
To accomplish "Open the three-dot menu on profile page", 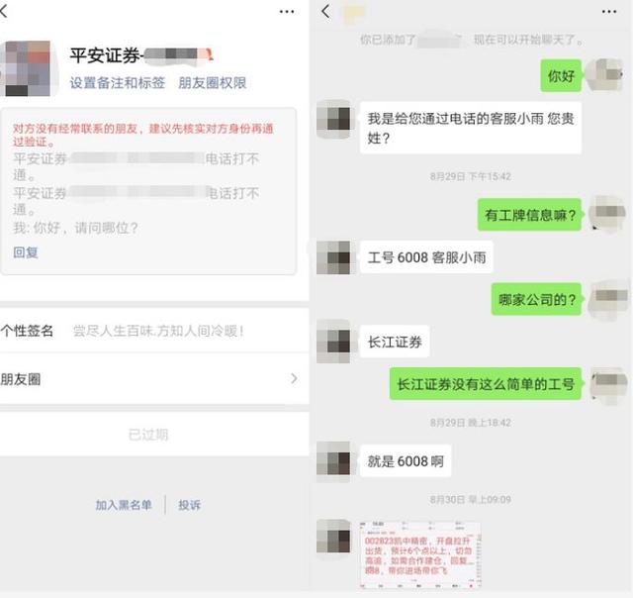I will [x=287, y=12].
